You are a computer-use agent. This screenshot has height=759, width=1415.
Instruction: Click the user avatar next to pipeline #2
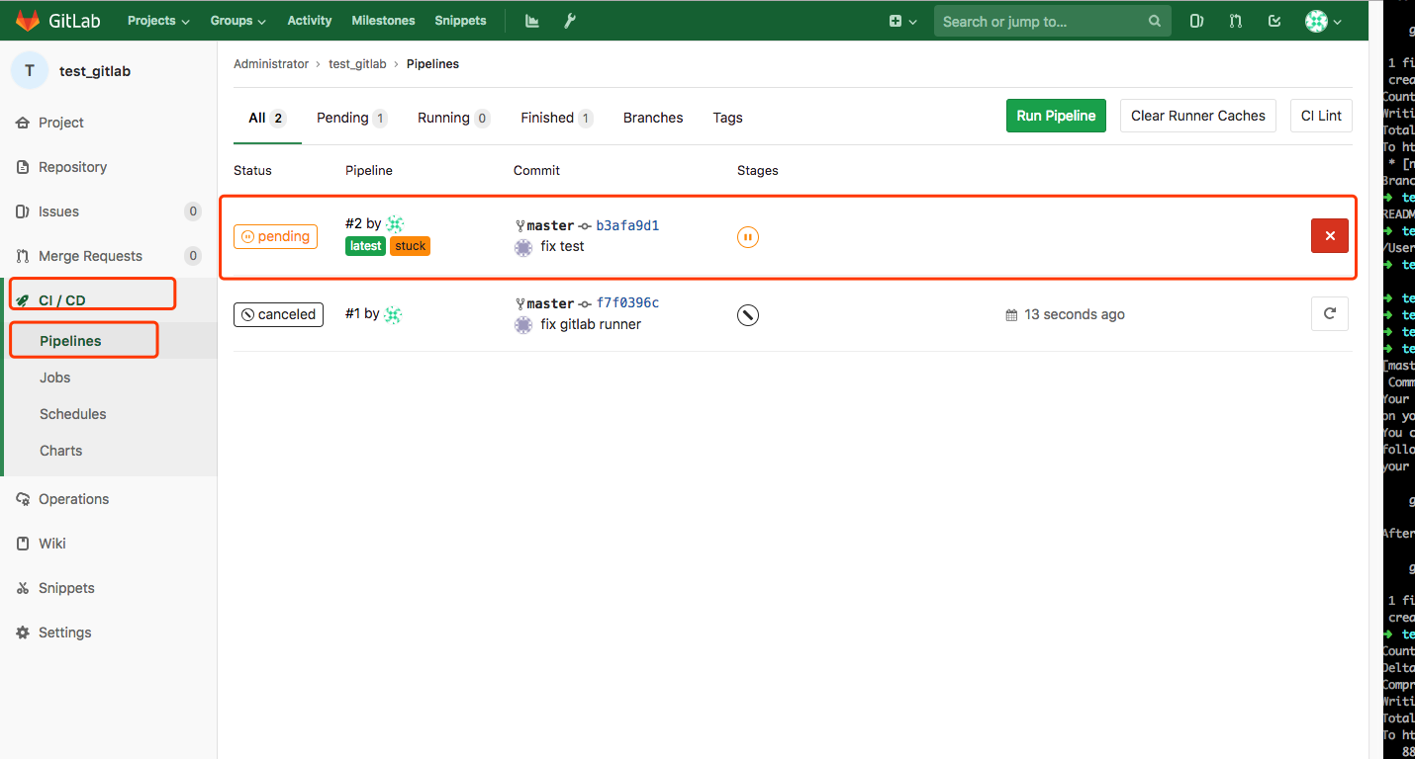tap(395, 224)
